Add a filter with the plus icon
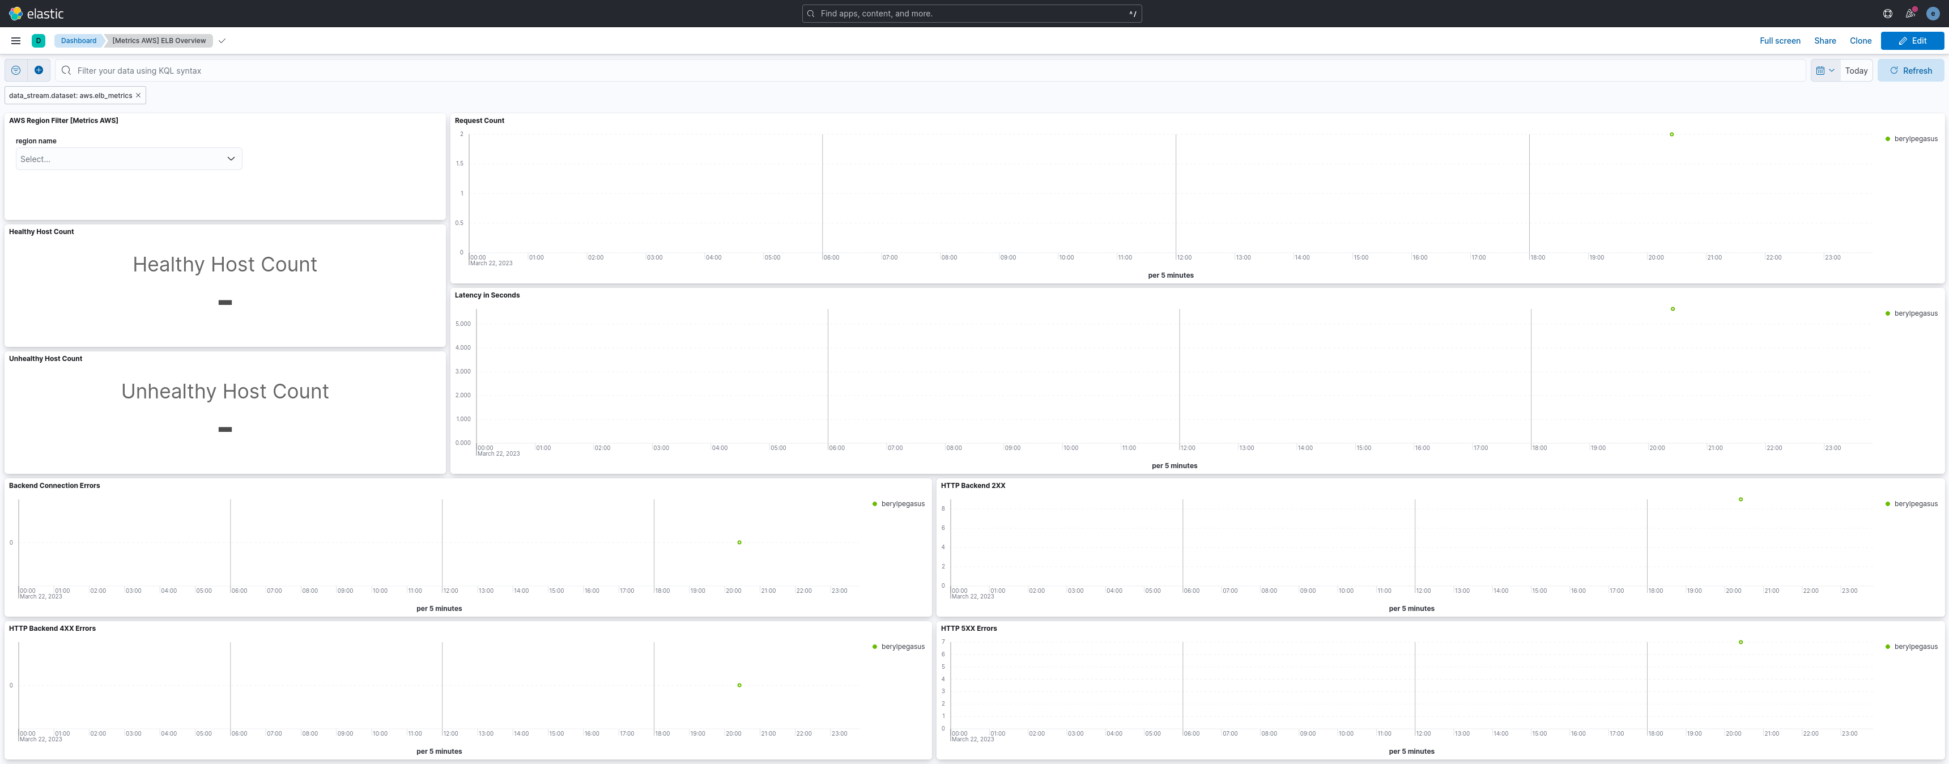 click(39, 70)
